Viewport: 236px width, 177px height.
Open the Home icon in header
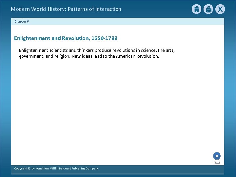pos(196,9)
